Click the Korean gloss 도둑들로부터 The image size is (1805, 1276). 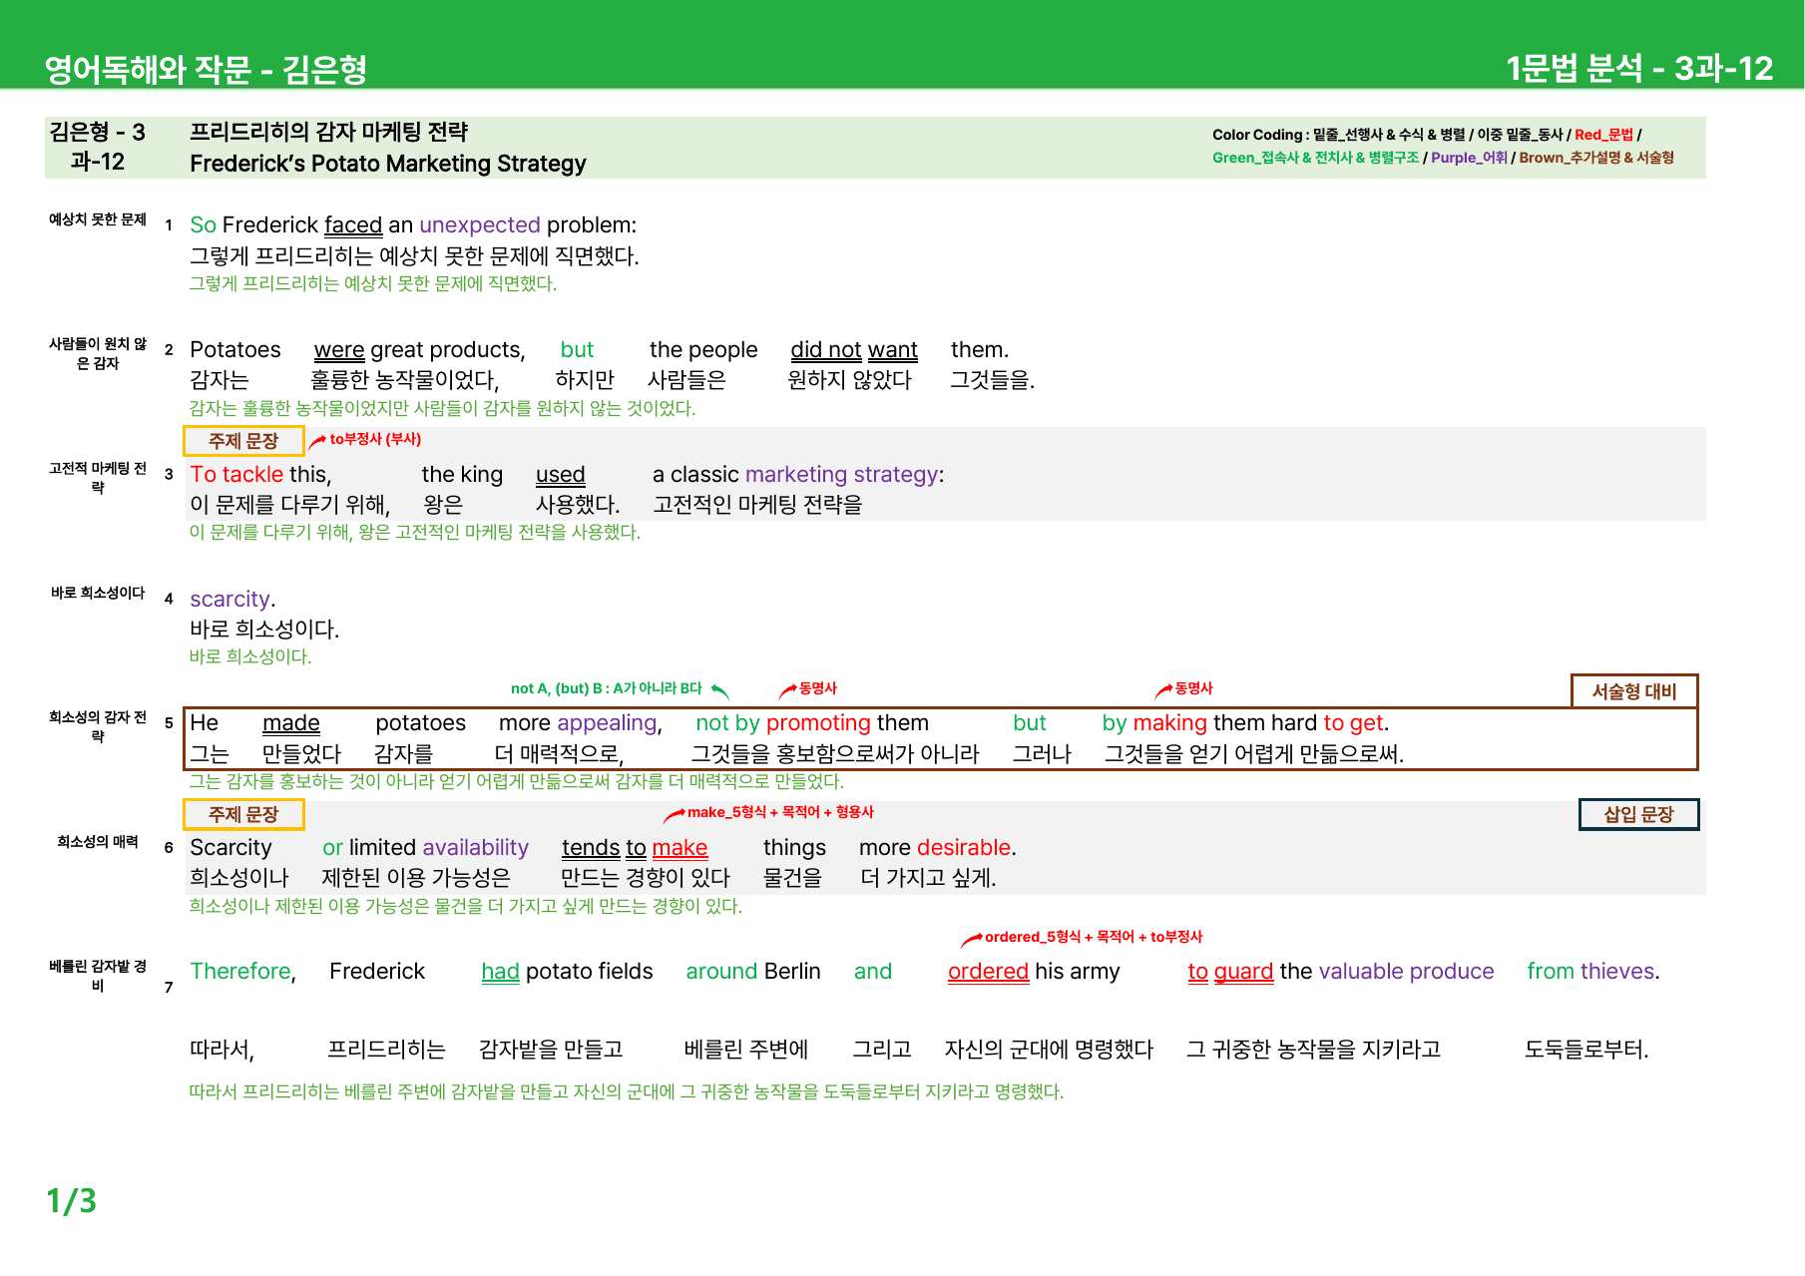pos(1584,1050)
